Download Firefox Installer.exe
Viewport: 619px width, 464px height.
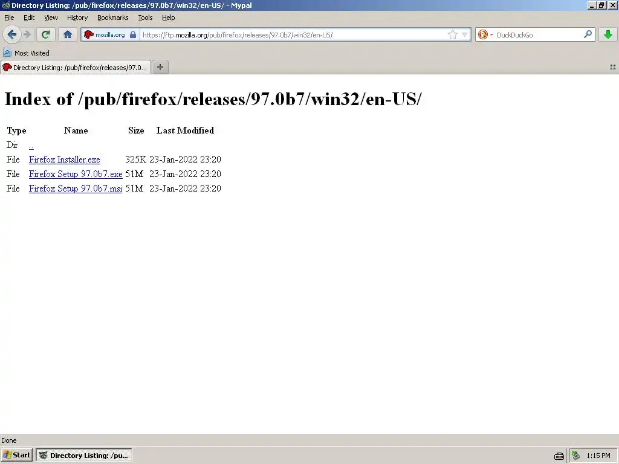(64, 159)
